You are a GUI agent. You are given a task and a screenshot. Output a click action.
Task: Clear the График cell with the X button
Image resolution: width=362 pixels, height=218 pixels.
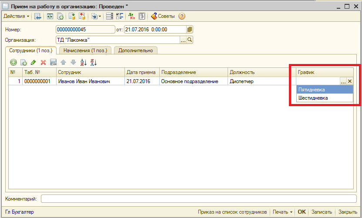[350, 81]
